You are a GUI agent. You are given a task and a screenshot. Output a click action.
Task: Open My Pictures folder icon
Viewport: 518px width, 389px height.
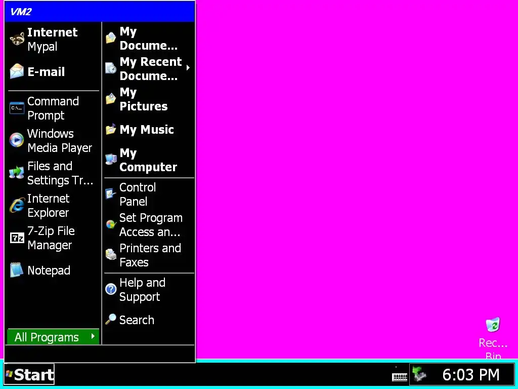tap(111, 99)
